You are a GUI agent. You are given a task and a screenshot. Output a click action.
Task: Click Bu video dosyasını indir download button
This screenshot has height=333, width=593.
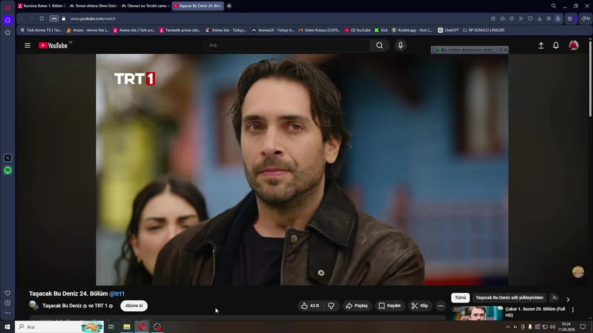click(x=464, y=49)
